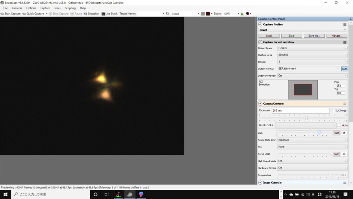Open the Scripting menu
The width and height of the screenshot is (353, 199).
tap(70, 8)
